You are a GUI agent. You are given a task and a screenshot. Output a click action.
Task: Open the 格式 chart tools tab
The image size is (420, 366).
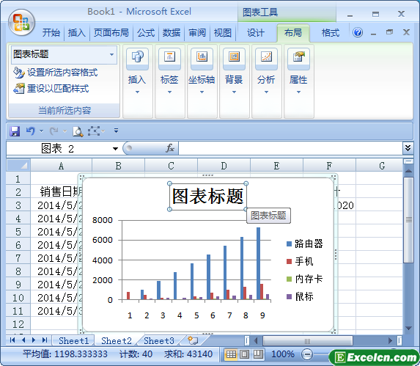[x=331, y=33]
